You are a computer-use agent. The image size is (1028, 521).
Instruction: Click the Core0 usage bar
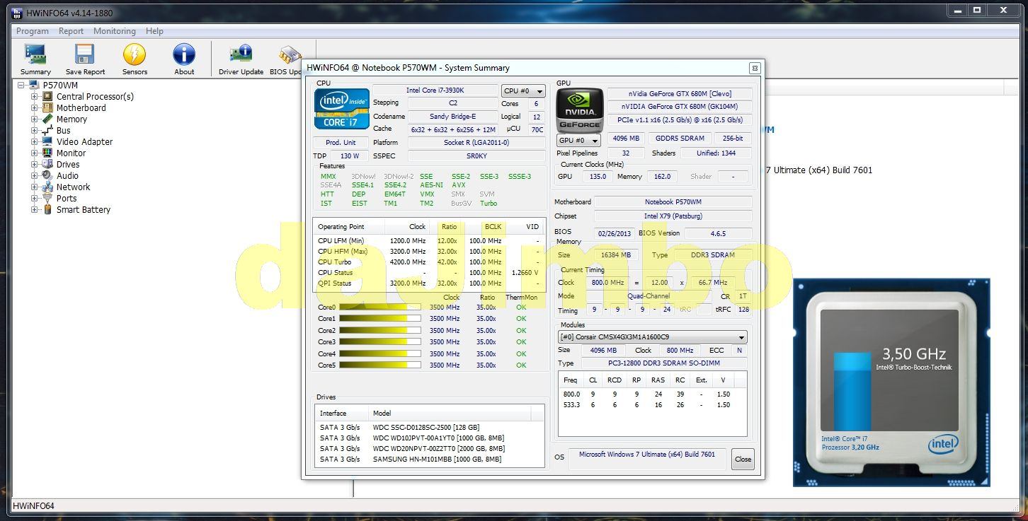tap(380, 308)
